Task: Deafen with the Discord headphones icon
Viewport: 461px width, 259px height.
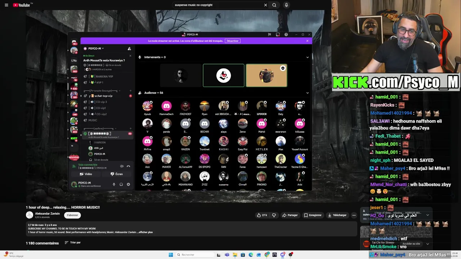Action: coord(121,185)
